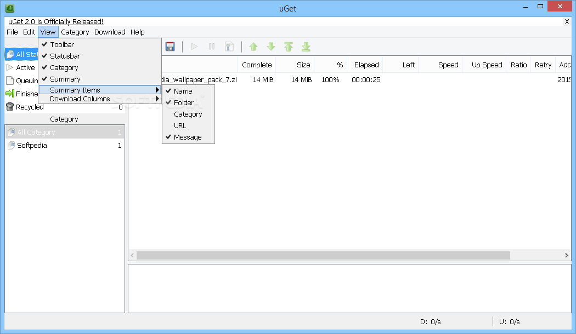Sort by the Retry column header
The height and width of the screenshot is (334, 576).
543,65
